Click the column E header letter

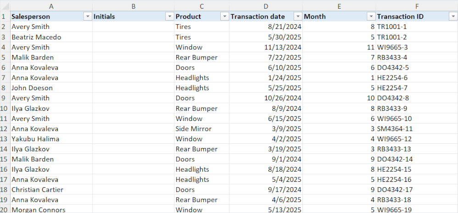[339, 6]
